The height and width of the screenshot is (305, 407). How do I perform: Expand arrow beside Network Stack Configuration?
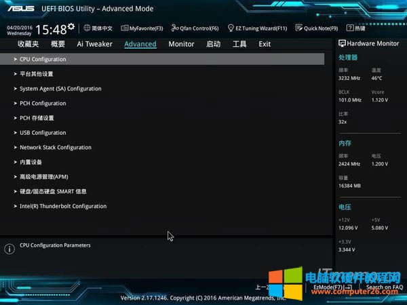(x=16, y=147)
